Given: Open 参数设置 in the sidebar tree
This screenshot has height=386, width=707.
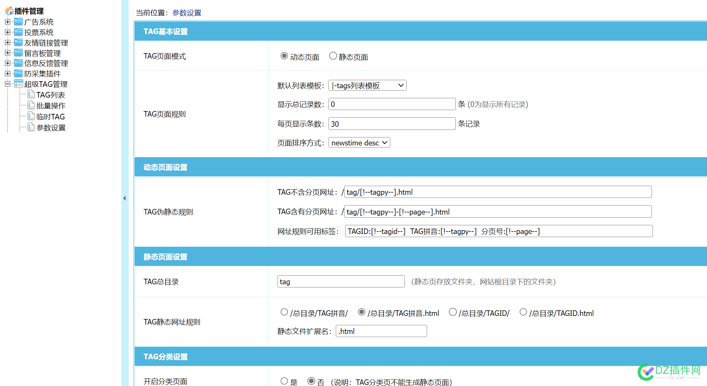Looking at the screenshot, I should click(x=51, y=128).
